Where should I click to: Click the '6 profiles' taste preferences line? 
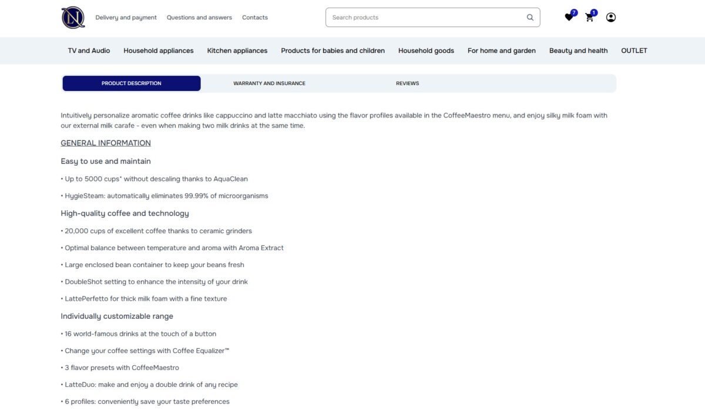click(145, 402)
